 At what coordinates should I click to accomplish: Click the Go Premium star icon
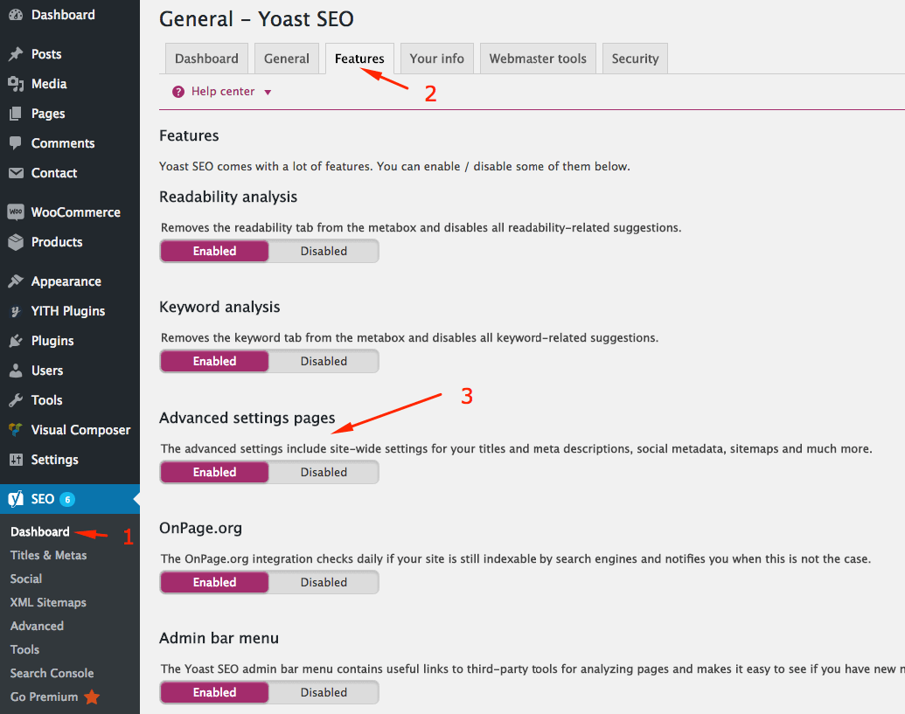[x=92, y=697]
